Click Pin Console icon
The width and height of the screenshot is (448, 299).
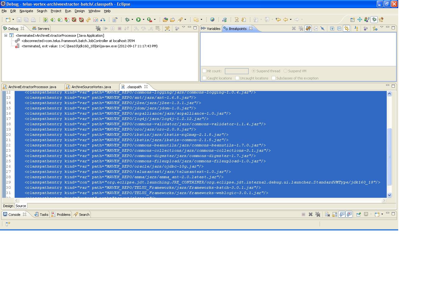[x=358, y=214]
